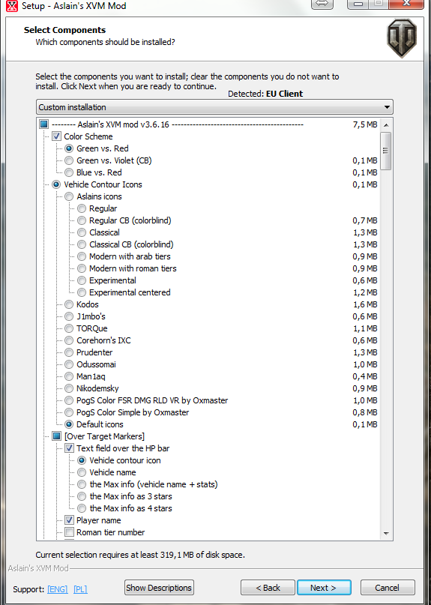Select Green vs. Violet (CB) color scheme
The width and height of the screenshot is (431, 605).
[x=69, y=160]
